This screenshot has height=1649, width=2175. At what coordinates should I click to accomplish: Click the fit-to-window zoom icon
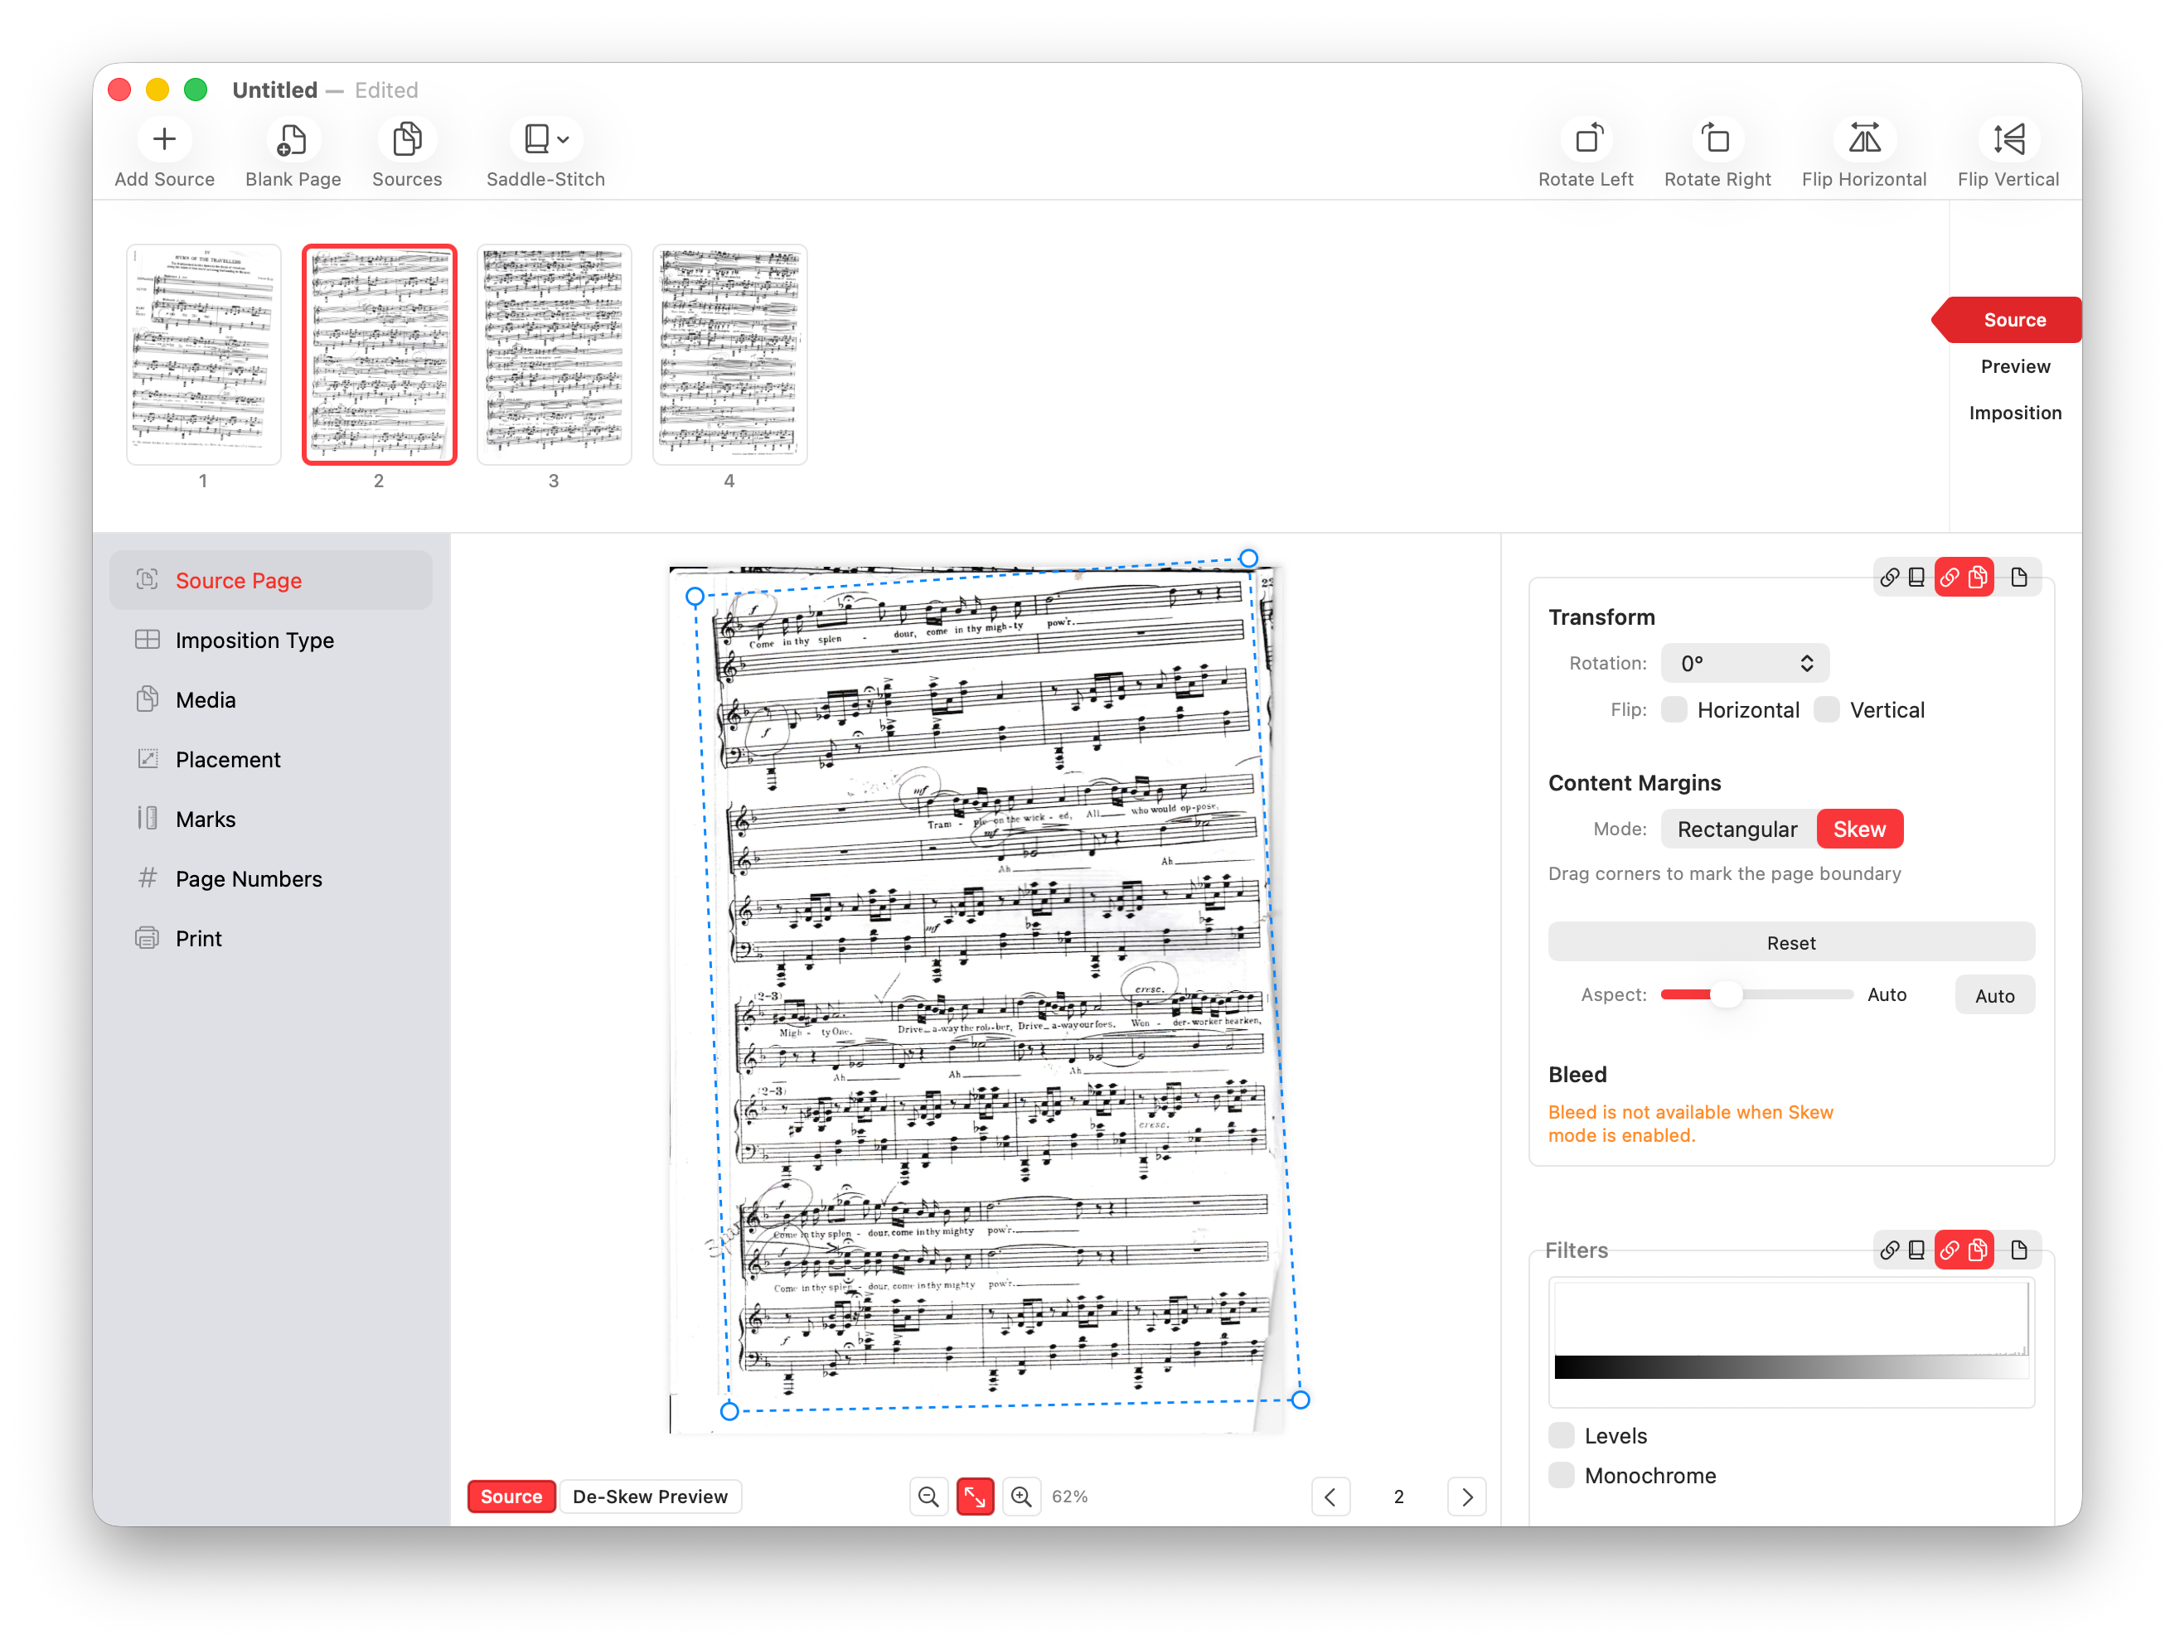[x=976, y=1496]
